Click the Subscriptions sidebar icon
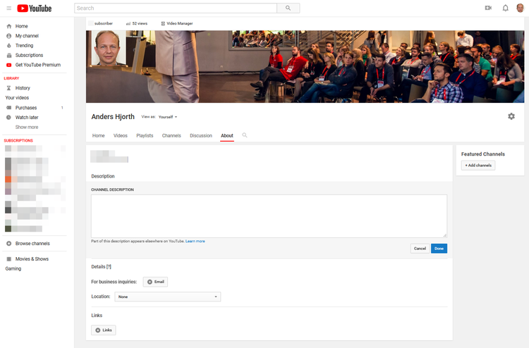The image size is (529, 348). tap(9, 55)
